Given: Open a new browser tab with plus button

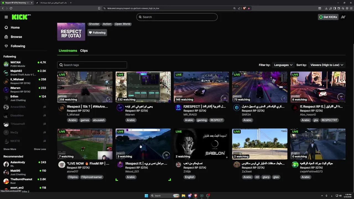Looking at the screenshot, I should click(71, 3).
